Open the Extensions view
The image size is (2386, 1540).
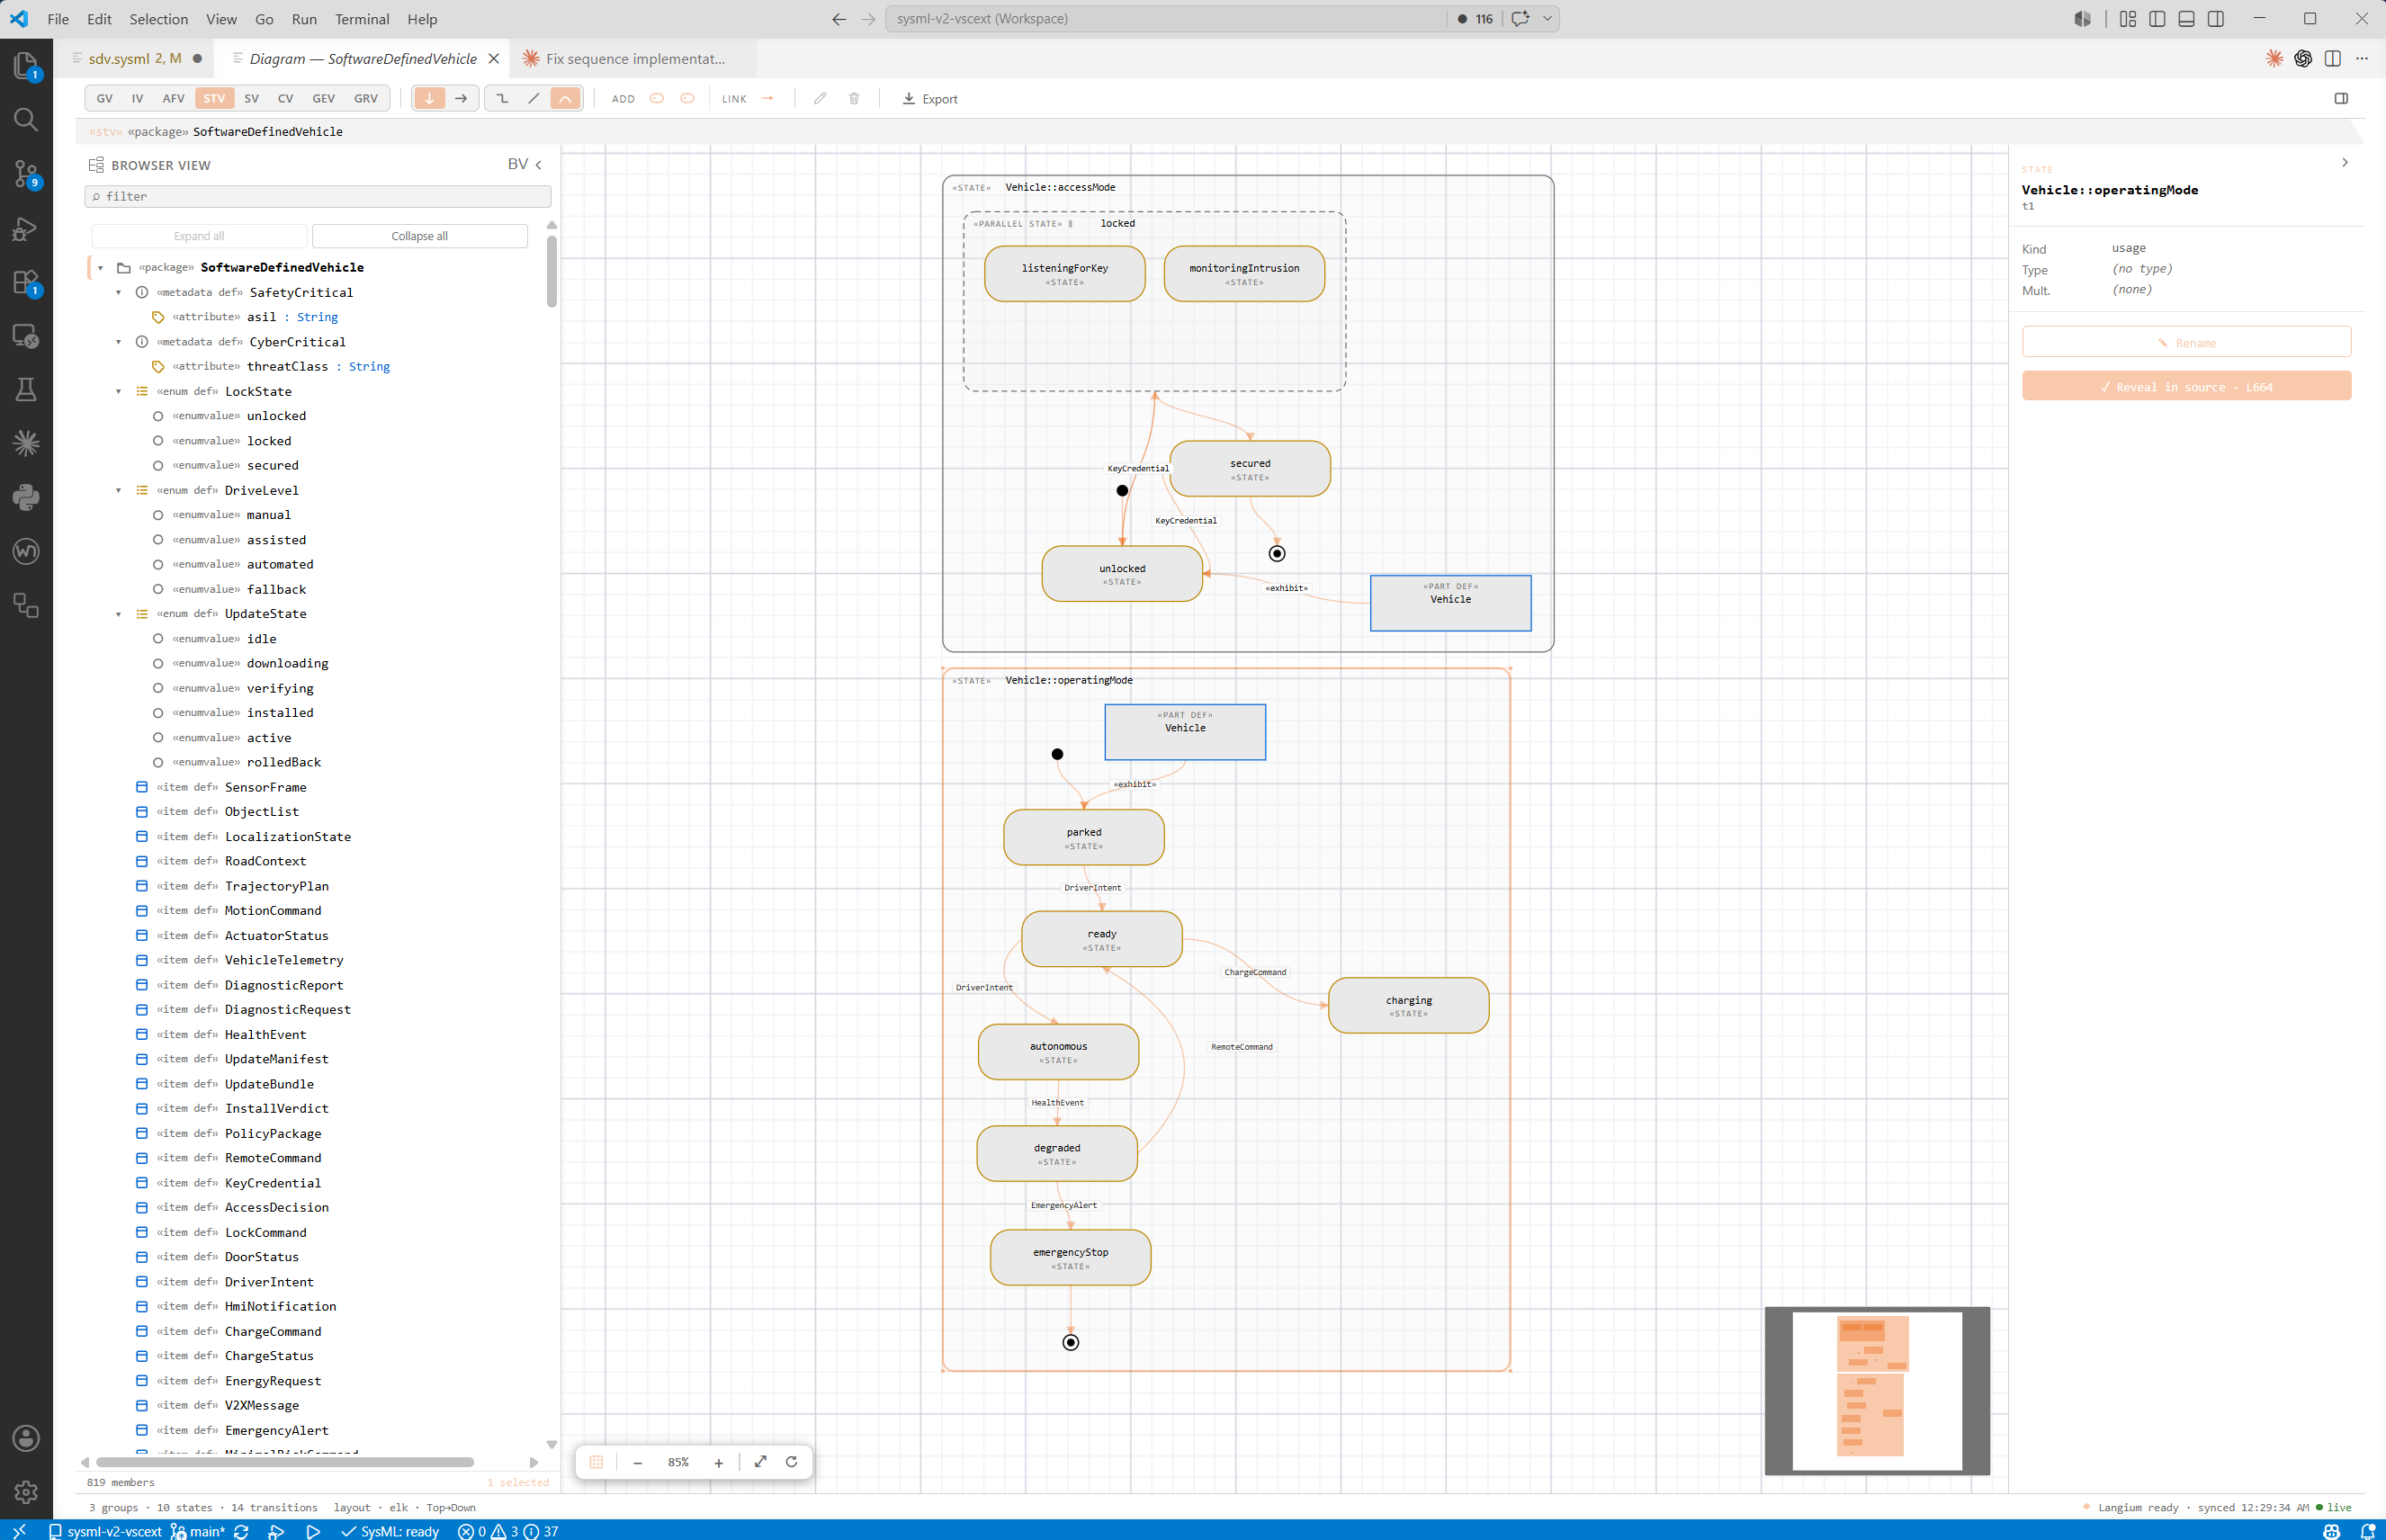(x=26, y=283)
